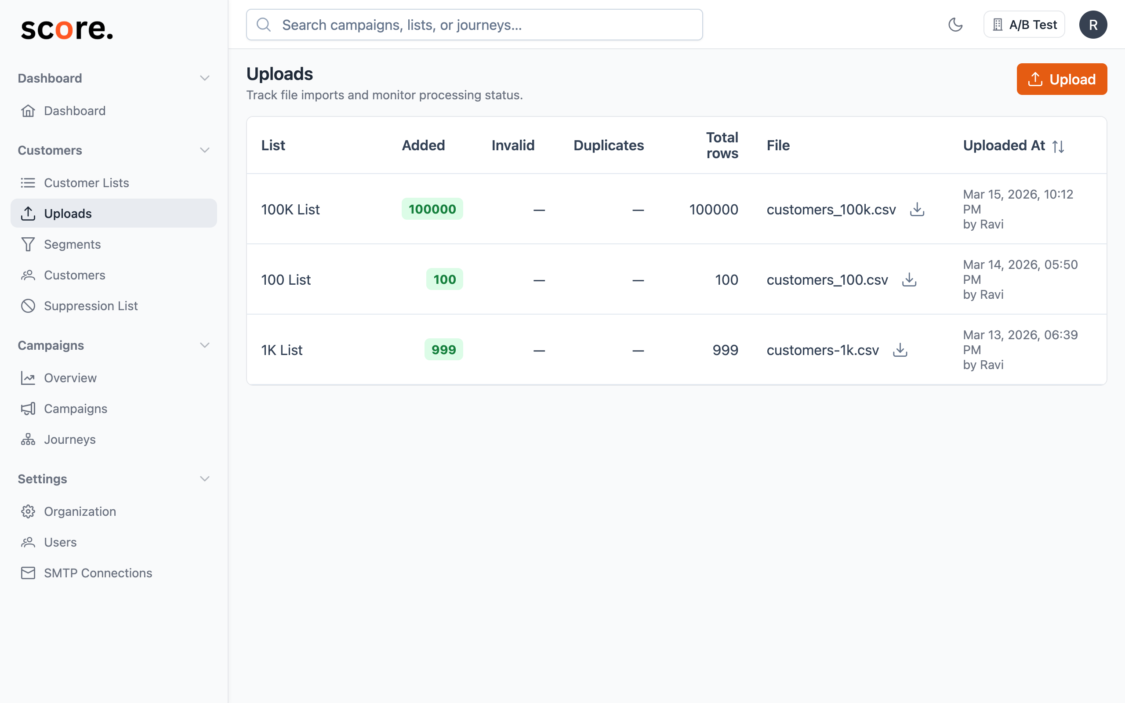Collapse the Dashboard sidebar section

(204, 78)
